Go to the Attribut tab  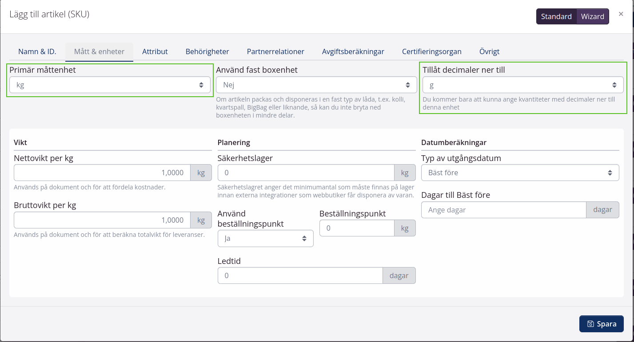(x=155, y=51)
